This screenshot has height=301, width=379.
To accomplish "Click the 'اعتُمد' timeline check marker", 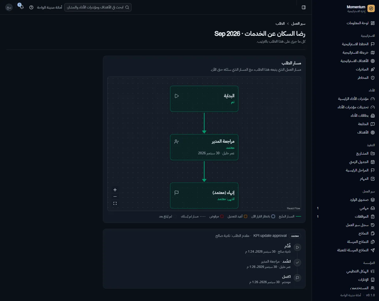I will 297,262.
